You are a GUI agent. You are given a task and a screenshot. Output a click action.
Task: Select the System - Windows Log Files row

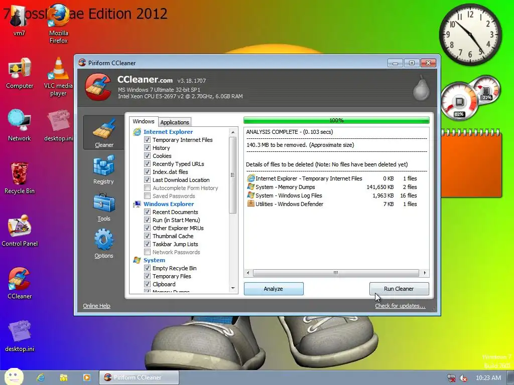pos(332,196)
